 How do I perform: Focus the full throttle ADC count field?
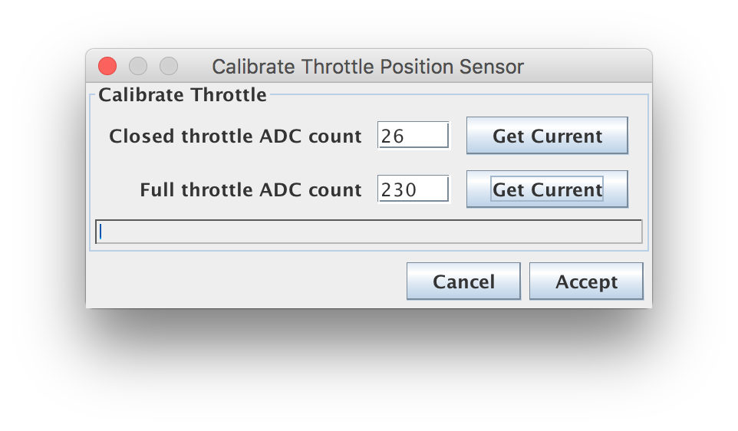click(x=413, y=189)
